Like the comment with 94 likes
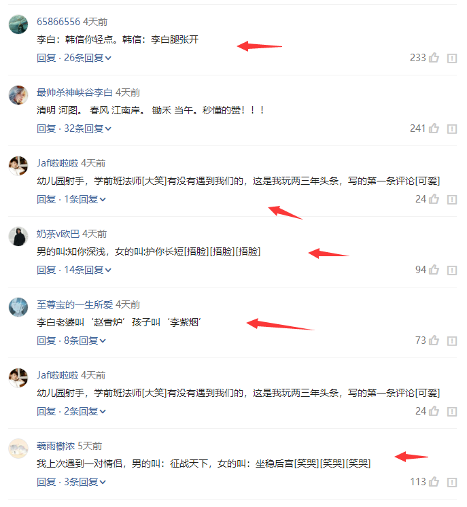 [434, 270]
